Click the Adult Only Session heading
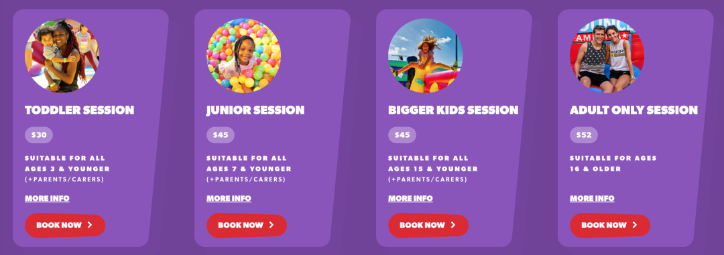 coord(633,110)
